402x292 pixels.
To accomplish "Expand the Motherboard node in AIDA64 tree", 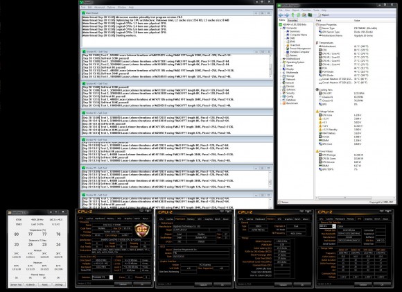I will (x=281, y=59).
